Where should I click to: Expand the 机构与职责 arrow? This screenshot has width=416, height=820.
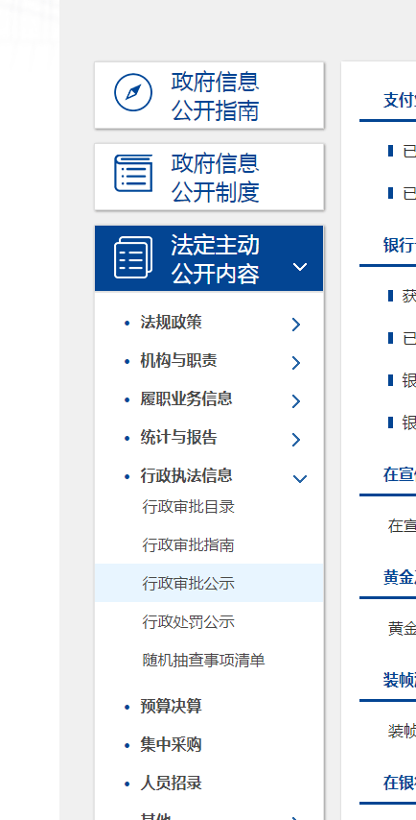(x=296, y=362)
